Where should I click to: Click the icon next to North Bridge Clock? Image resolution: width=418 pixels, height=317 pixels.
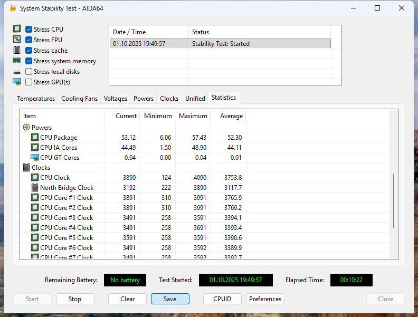pos(35,188)
